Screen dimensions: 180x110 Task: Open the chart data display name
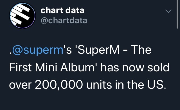tap(62, 10)
